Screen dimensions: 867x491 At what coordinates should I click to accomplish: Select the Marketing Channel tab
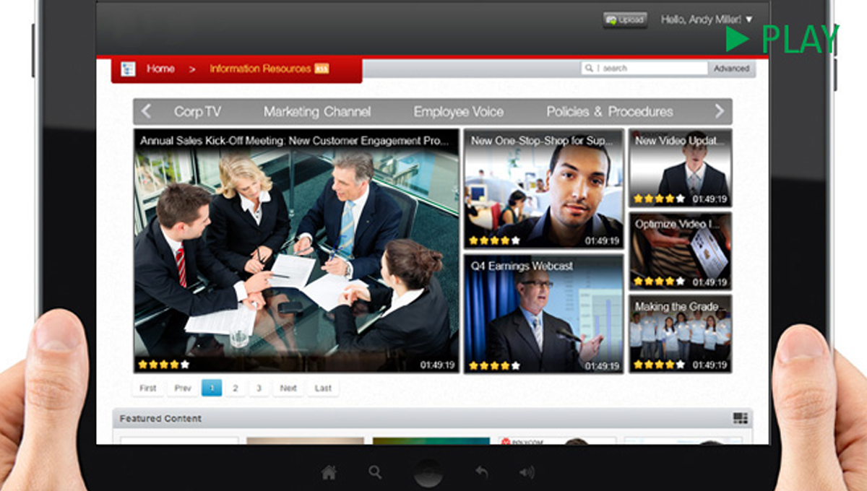click(317, 112)
